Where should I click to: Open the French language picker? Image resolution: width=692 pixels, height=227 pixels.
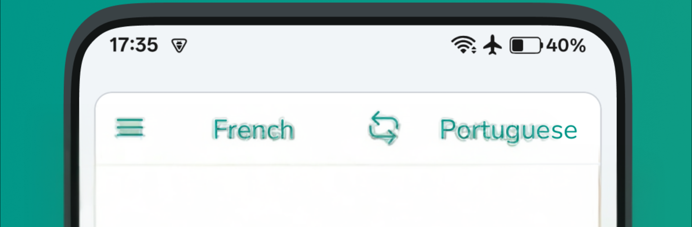tap(253, 129)
